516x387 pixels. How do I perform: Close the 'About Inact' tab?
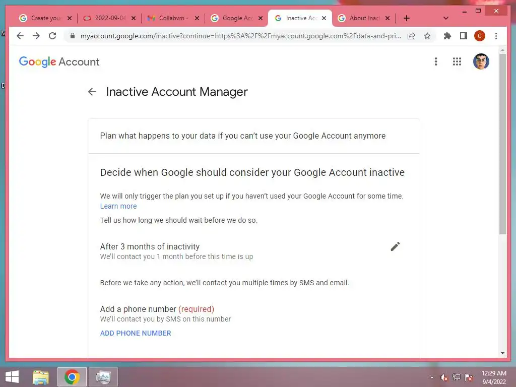pos(388,18)
